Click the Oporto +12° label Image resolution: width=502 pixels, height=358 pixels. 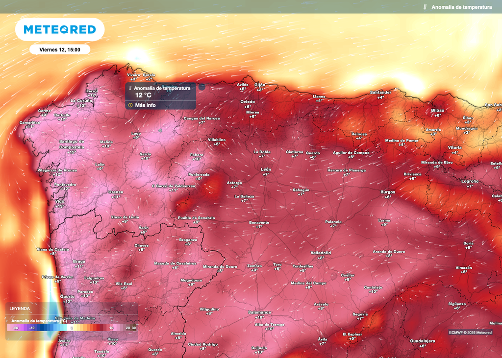(67, 299)
